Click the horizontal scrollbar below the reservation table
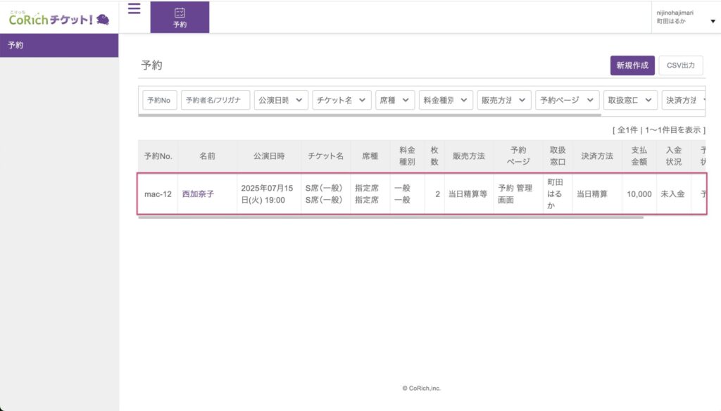This screenshot has height=411, width=721. 391,217
